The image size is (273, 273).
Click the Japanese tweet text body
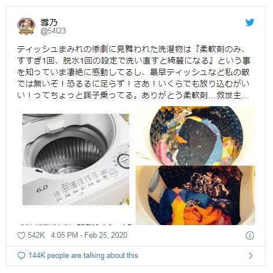[133, 72]
